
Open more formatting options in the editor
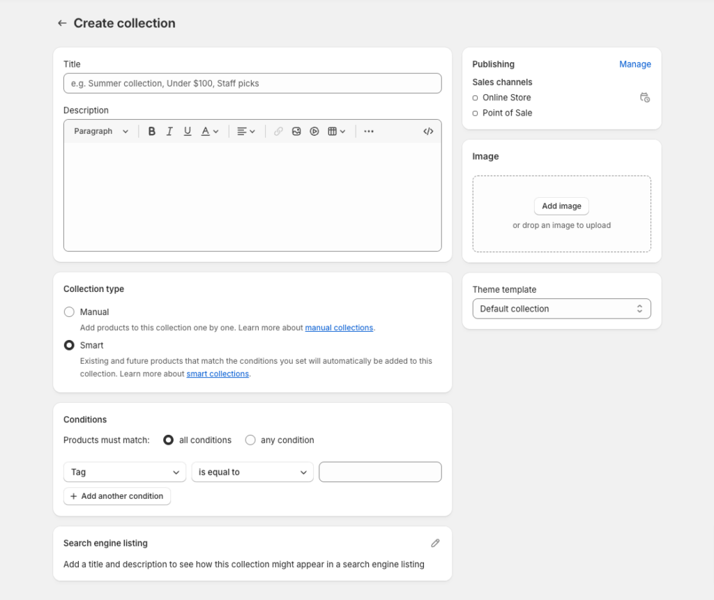[368, 131]
